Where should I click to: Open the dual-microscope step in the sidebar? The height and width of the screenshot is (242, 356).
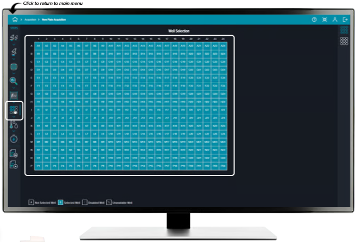pyautogui.click(x=14, y=37)
